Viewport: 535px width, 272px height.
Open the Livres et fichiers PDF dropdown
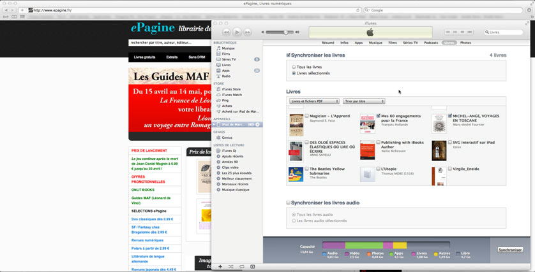point(314,101)
